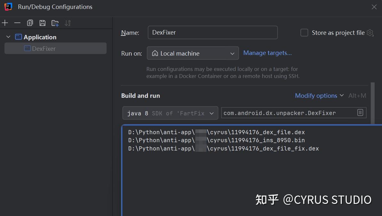Copy the DexFixer configuration
The width and height of the screenshot is (382, 216).
coord(30,23)
